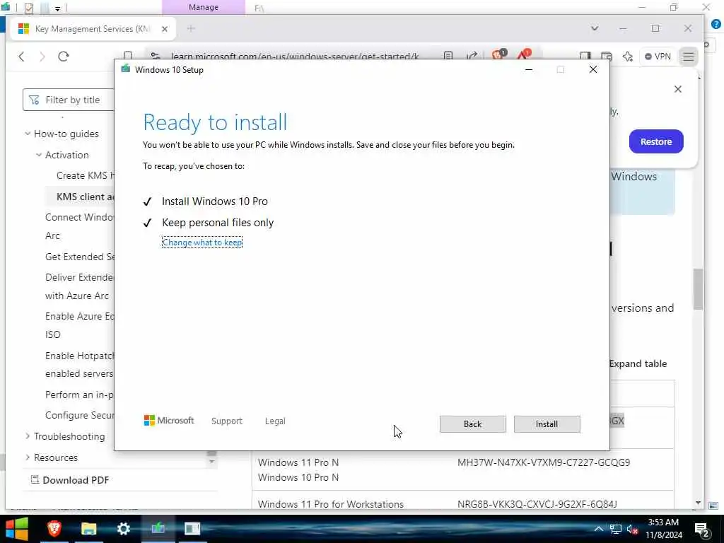The width and height of the screenshot is (724, 543).
Task: Click the Microsoft logo in Setup footer
Action: [168, 421]
